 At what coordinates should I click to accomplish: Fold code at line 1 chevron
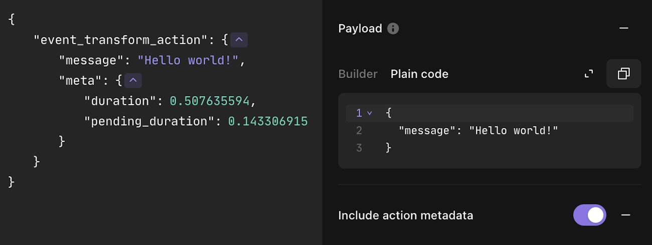point(370,113)
